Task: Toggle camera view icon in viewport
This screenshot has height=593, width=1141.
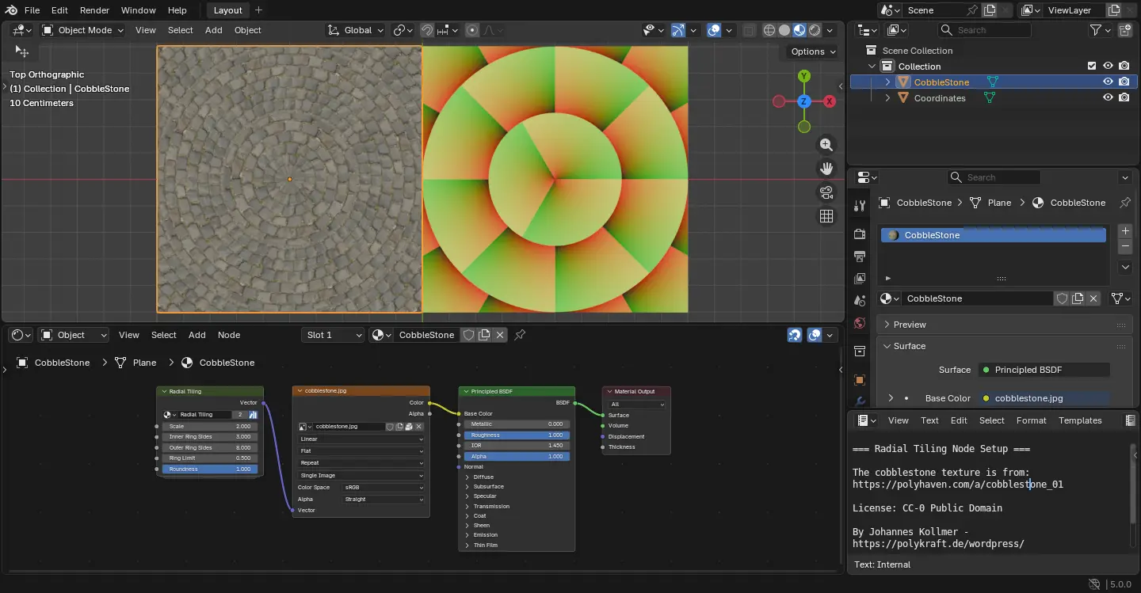Action: pyautogui.click(x=826, y=192)
